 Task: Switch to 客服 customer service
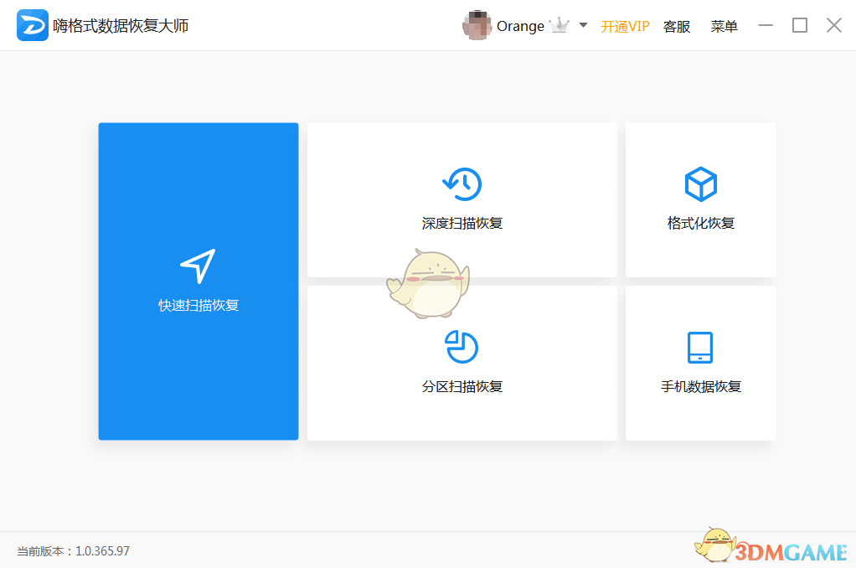(676, 26)
